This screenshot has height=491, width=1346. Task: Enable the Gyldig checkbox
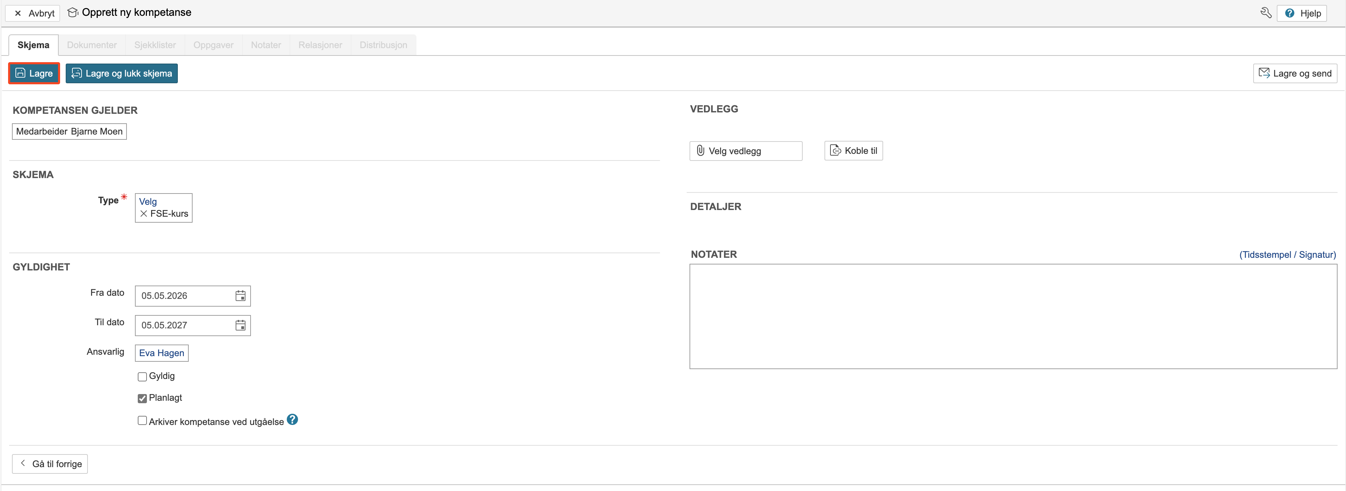pyautogui.click(x=142, y=377)
